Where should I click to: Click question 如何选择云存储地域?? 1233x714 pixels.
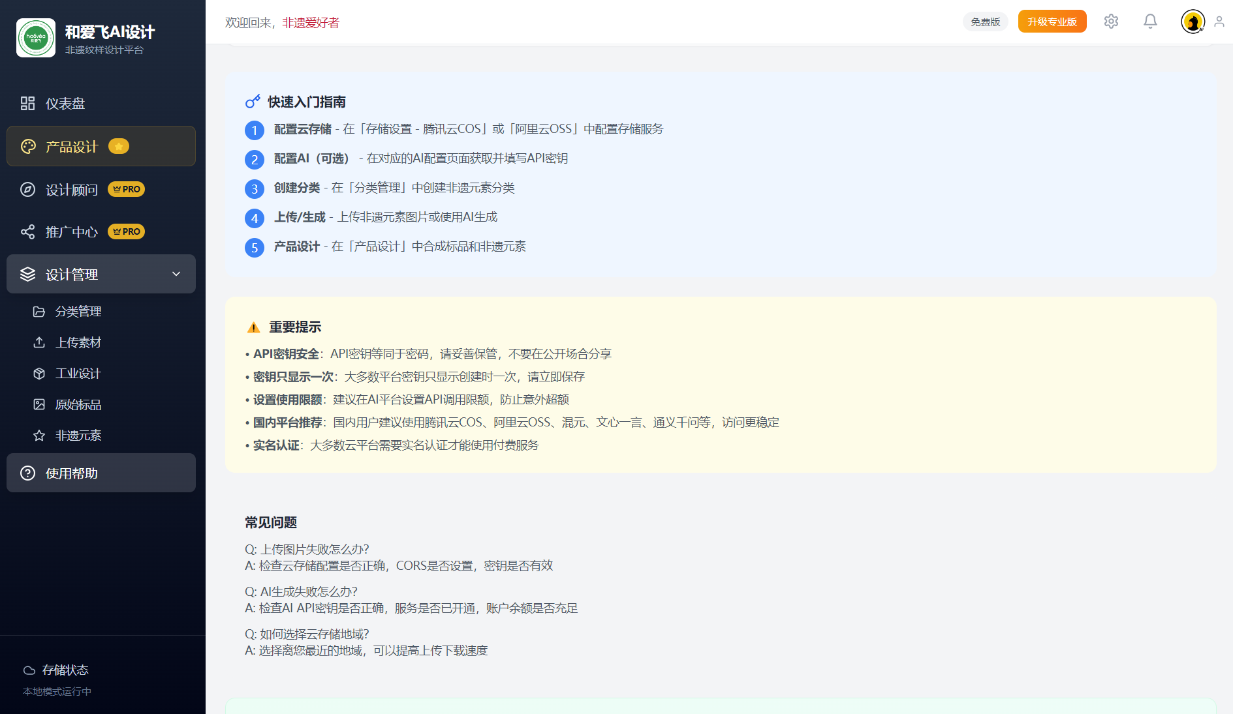(307, 634)
